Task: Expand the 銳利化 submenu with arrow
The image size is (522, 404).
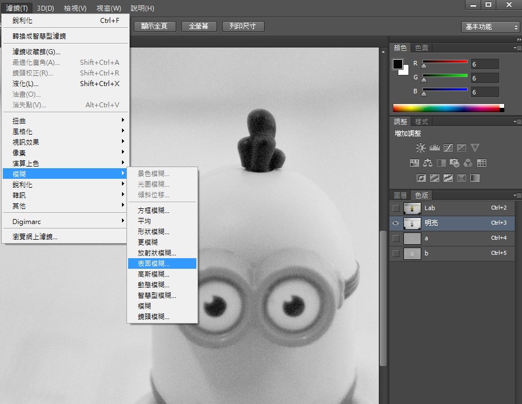Action: 65,184
